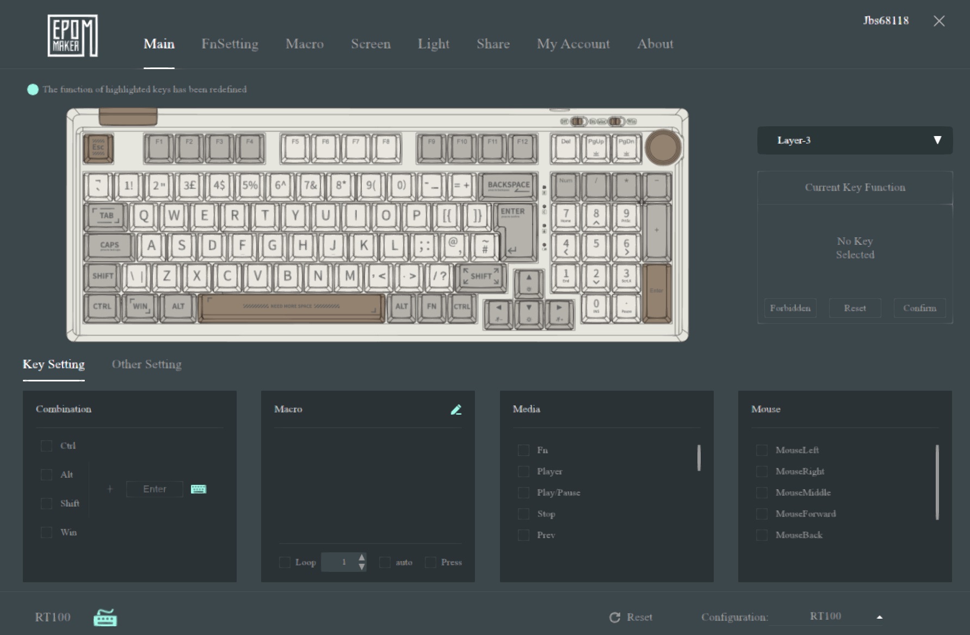
Task: Check the Play/Pause media option
Action: click(523, 493)
